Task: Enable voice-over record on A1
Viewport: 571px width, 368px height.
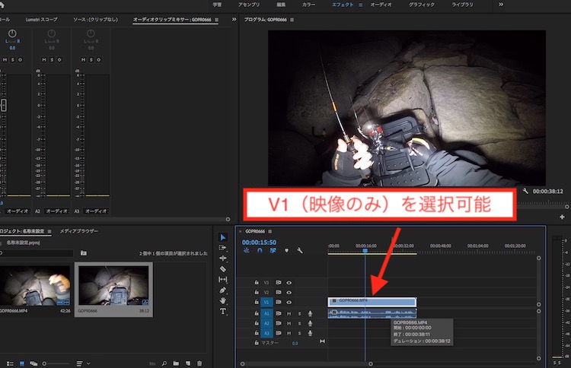Action: pos(311,313)
